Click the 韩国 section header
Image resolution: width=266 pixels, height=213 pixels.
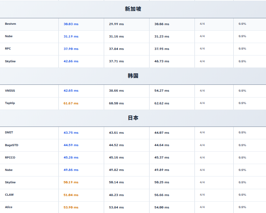pyautogui.click(x=133, y=76)
